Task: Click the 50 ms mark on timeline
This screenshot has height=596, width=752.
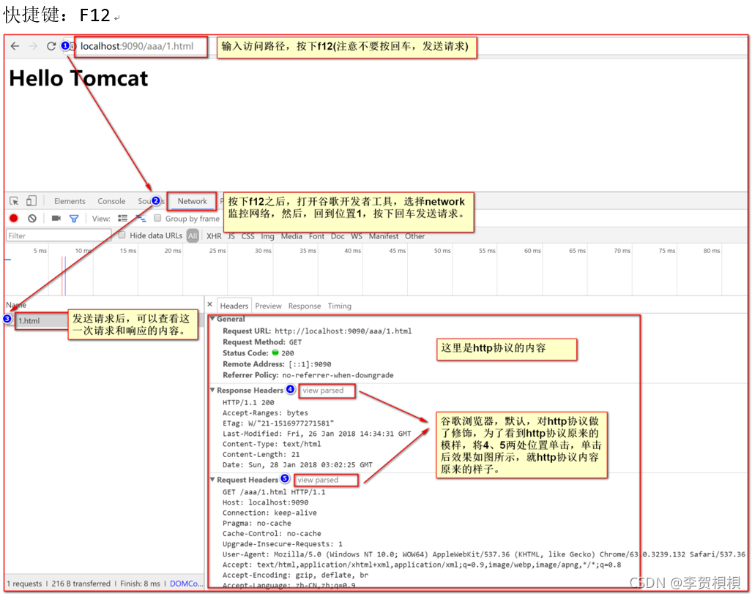Action: [x=442, y=251]
